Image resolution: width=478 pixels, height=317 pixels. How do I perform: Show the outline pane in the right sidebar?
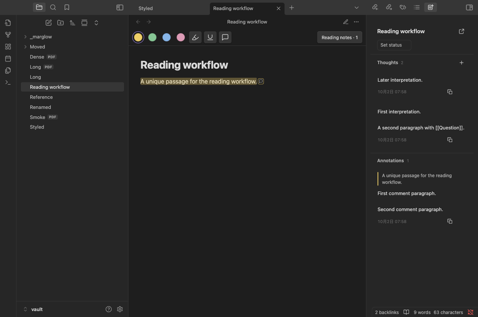[417, 7]
